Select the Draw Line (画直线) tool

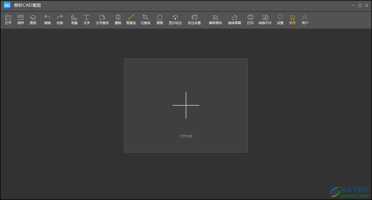(x=131, y=18)
